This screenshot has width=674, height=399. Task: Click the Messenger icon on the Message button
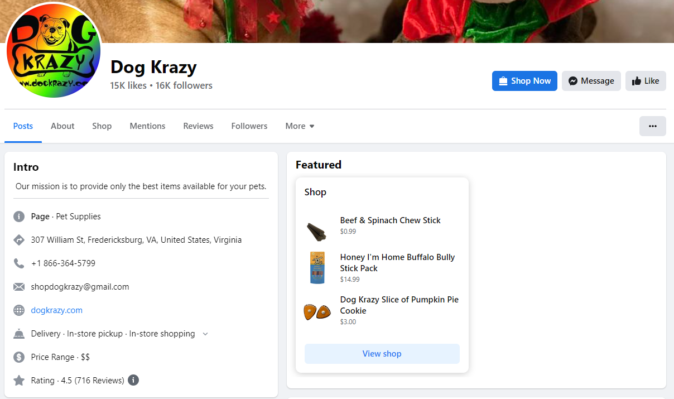click(572, 80)
